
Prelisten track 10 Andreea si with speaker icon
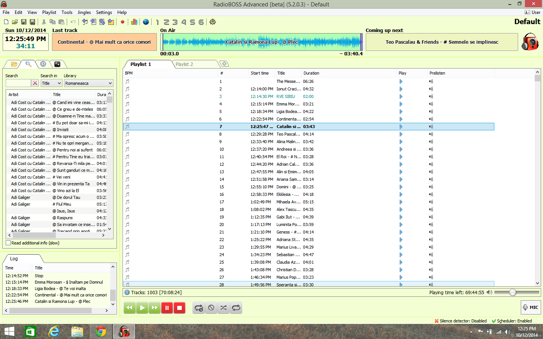pyautogui.click(x=431, y=149)
